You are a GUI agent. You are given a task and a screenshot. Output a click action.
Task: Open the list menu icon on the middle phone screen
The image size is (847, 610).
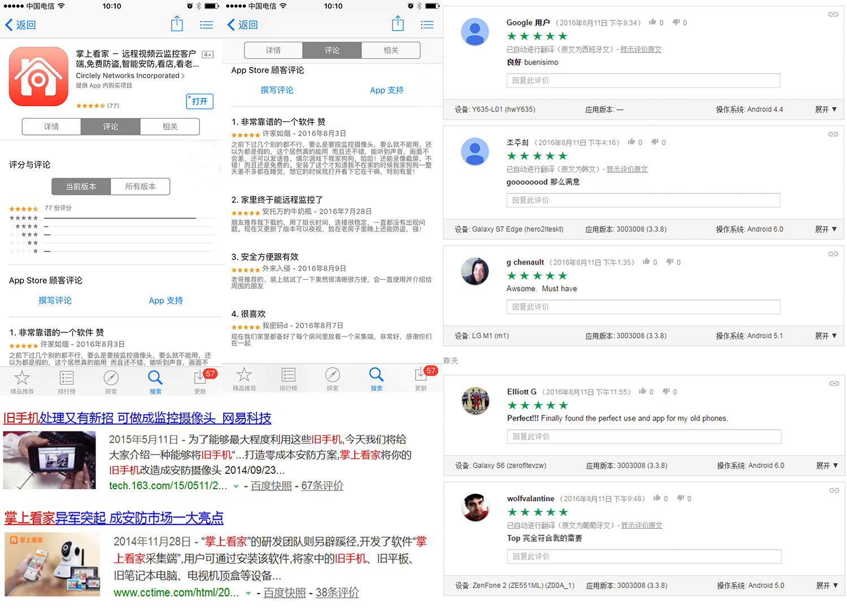[x=427, y=25]
